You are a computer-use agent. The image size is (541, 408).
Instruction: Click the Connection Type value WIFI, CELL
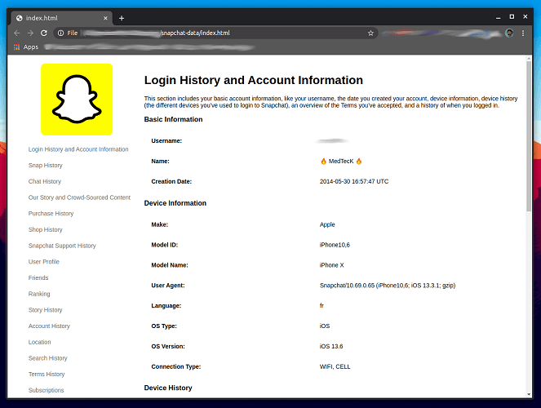[x=335, y=366]
